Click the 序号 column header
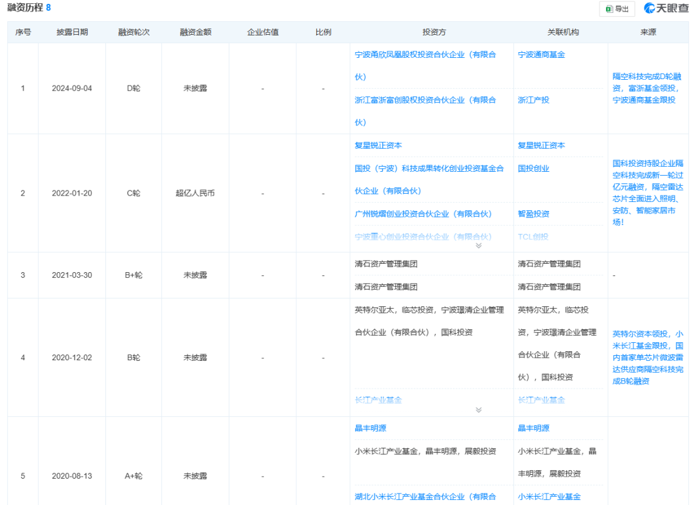The width and height of the screenshot is (694, 505). pyautogui.click(x=23, y=32)
